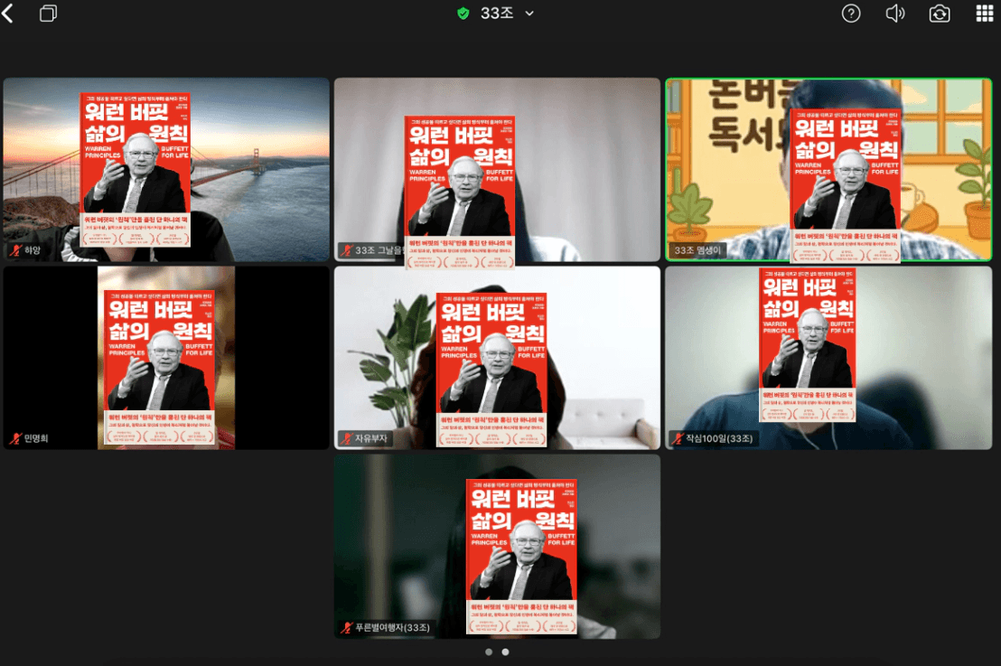Screen dimensions: 1001x666
Task: Open the grid view layout icon
Action: (984, 14)
